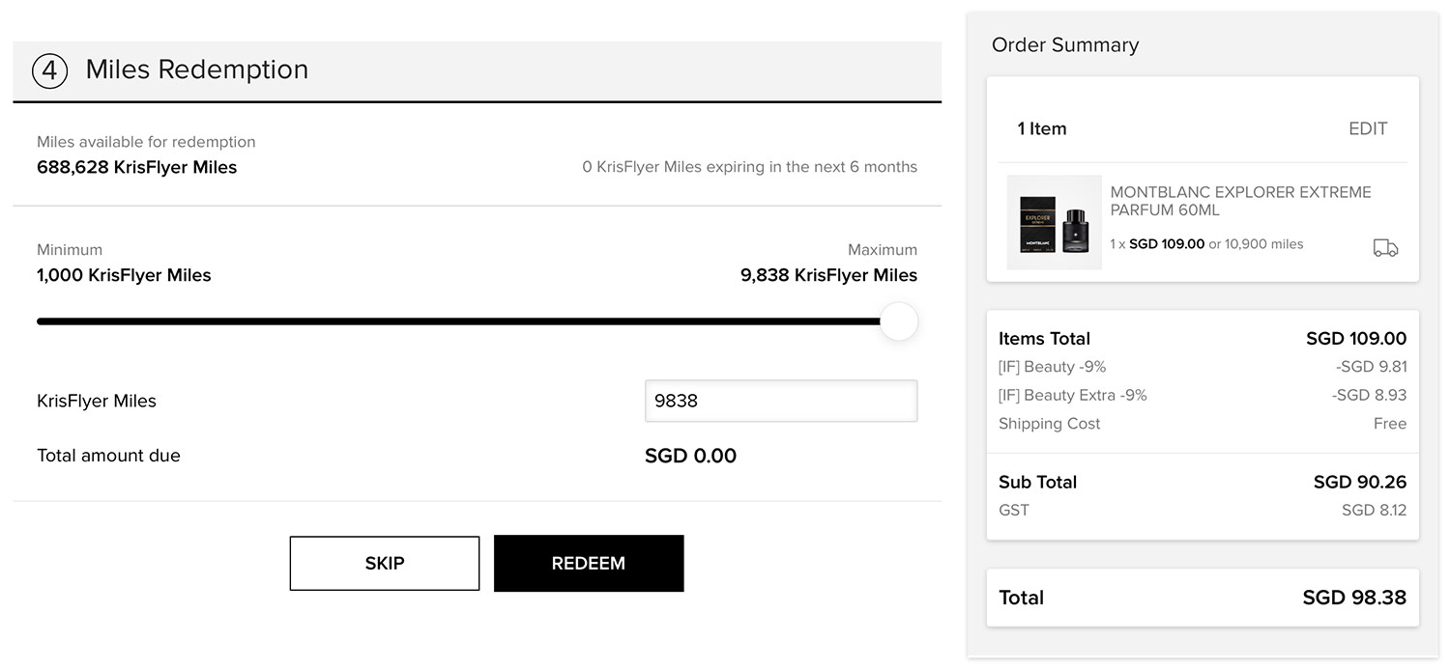Screen dimensions: 1450x669
Task: Click the Miles Redemption section heading
Action: 196,70
